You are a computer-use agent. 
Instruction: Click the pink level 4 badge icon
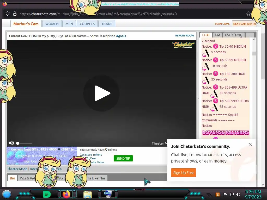[x=216, y=73]
